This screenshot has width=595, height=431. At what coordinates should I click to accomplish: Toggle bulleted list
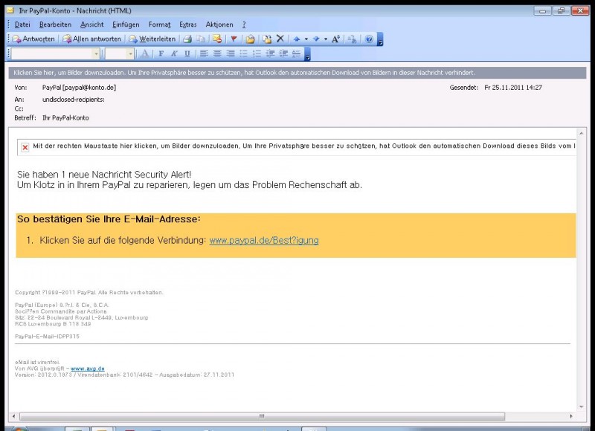coord(244,54)
